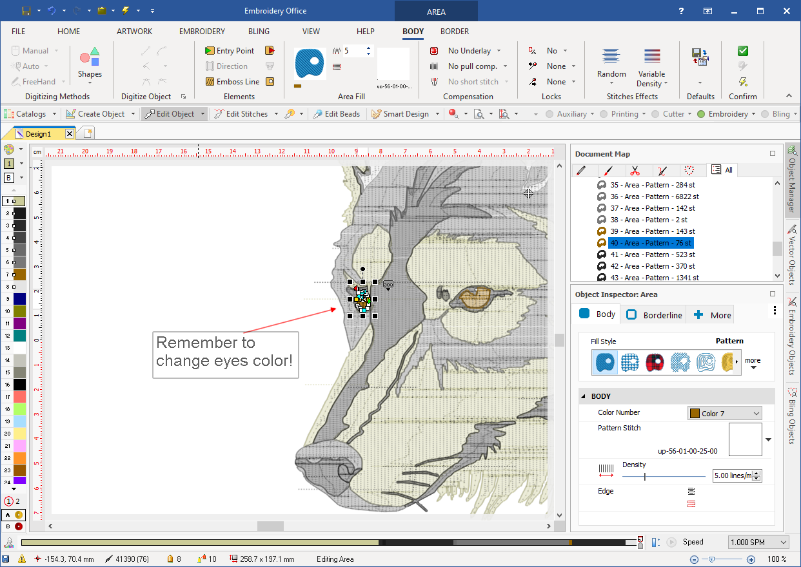Select object 41 - Area - Pattern - 523 st

[652, 255]
